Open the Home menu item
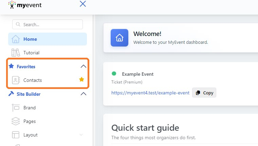This screenshot has width=258, height=146. tap(48, 39)
